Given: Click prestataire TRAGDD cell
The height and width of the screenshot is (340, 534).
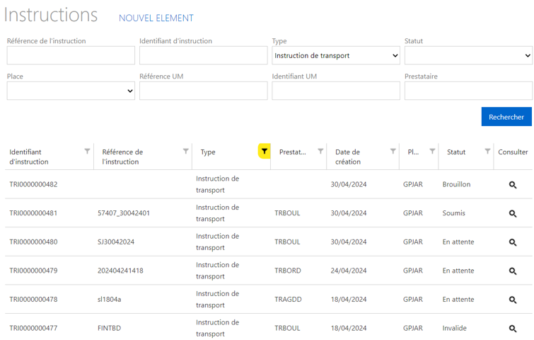Looking at the screenshot, I should tap(288, 299).
